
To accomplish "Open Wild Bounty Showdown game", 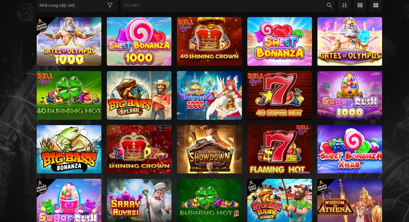I will (209, 149).
